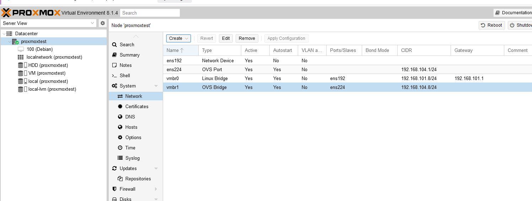Image resolution: width=532 pixels, height=201 pixels.
Task: Collapse the Disks submenu arrow
Action: click(156, 200)
